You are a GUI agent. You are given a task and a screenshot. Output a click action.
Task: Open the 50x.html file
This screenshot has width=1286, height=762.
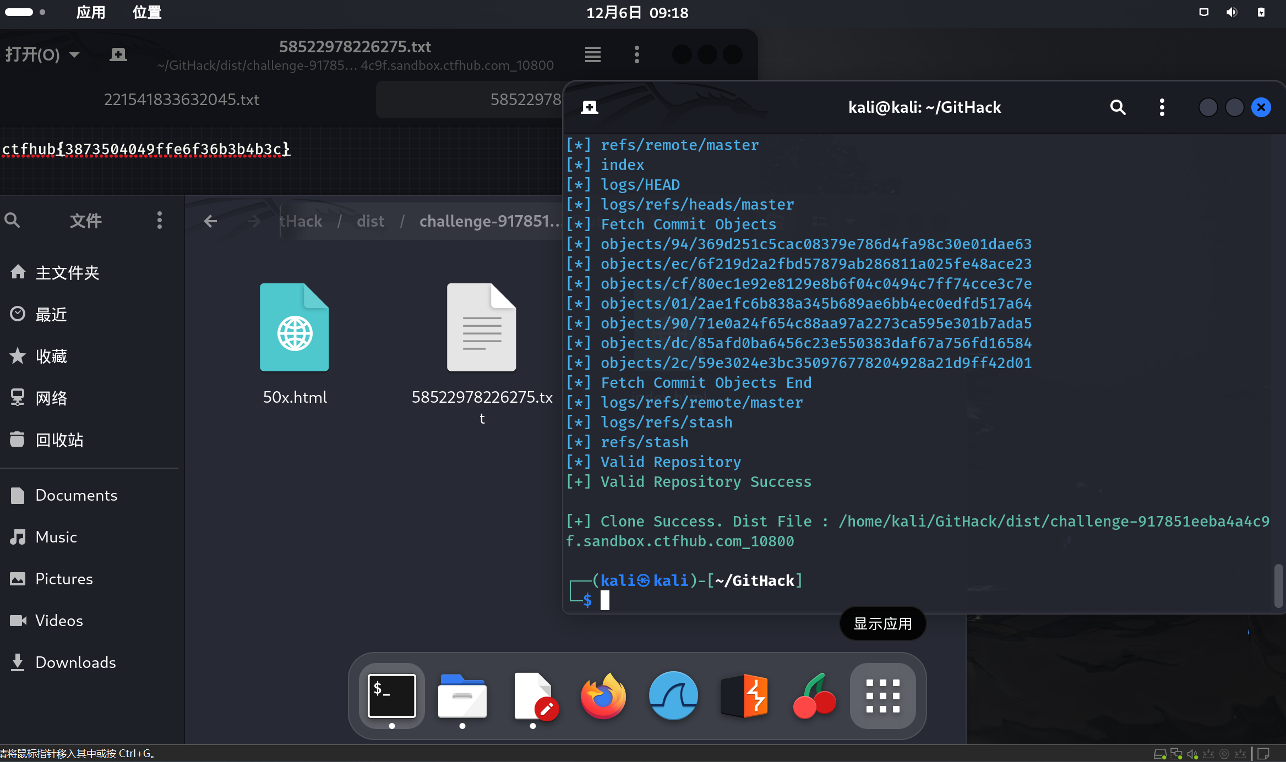[x=295, y=328]
